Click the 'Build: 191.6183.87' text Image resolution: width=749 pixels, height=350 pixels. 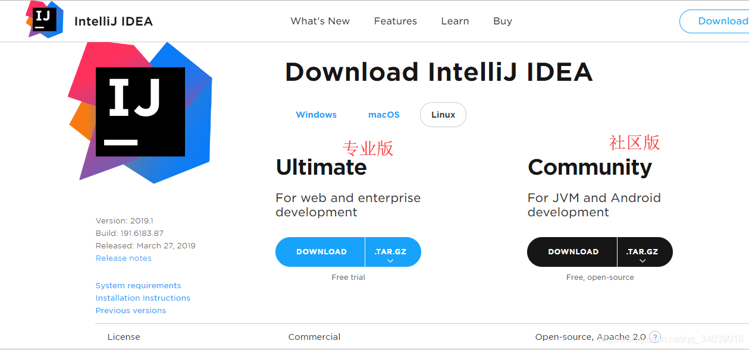click(129, 234)
